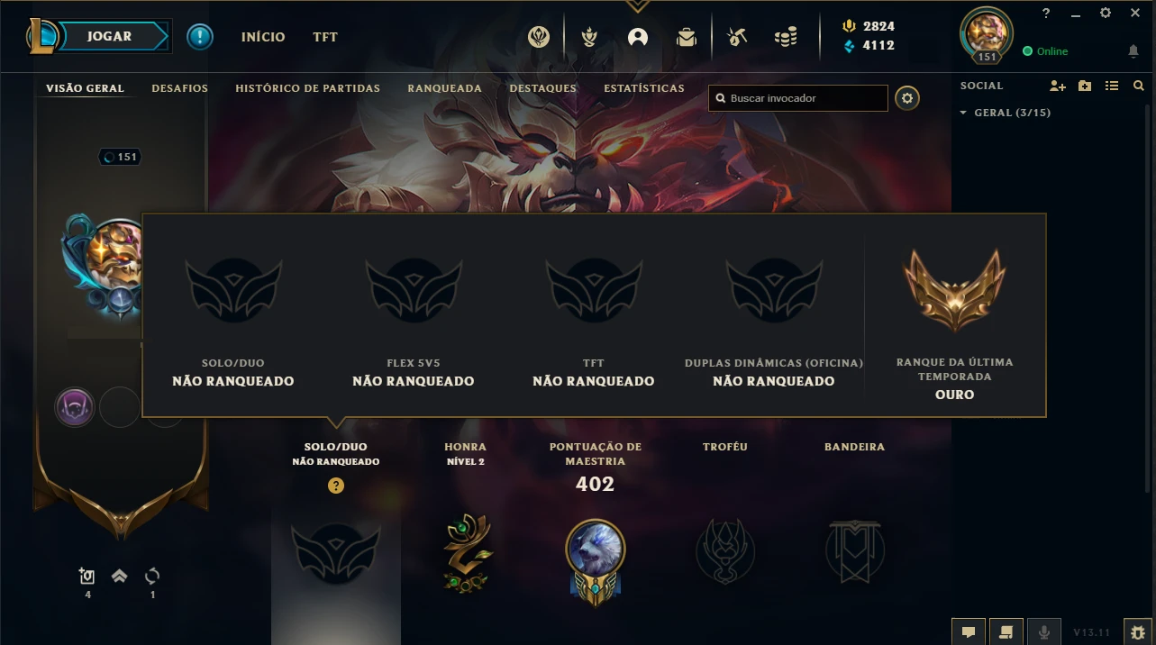The image size is (1156, 645).
Task: Switch to the Histórico de Partidas tab
Action: [307, 88]
